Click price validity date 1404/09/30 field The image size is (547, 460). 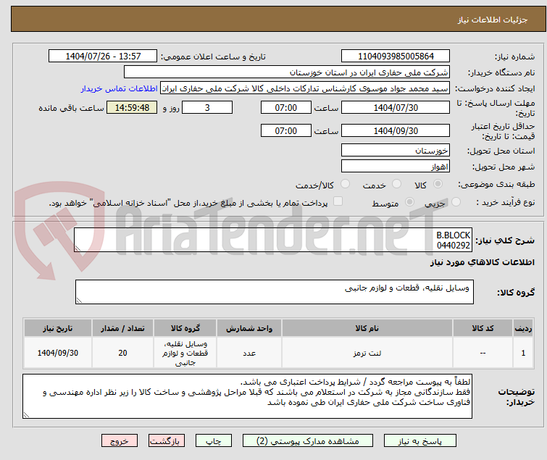click(x=396, y=131)
